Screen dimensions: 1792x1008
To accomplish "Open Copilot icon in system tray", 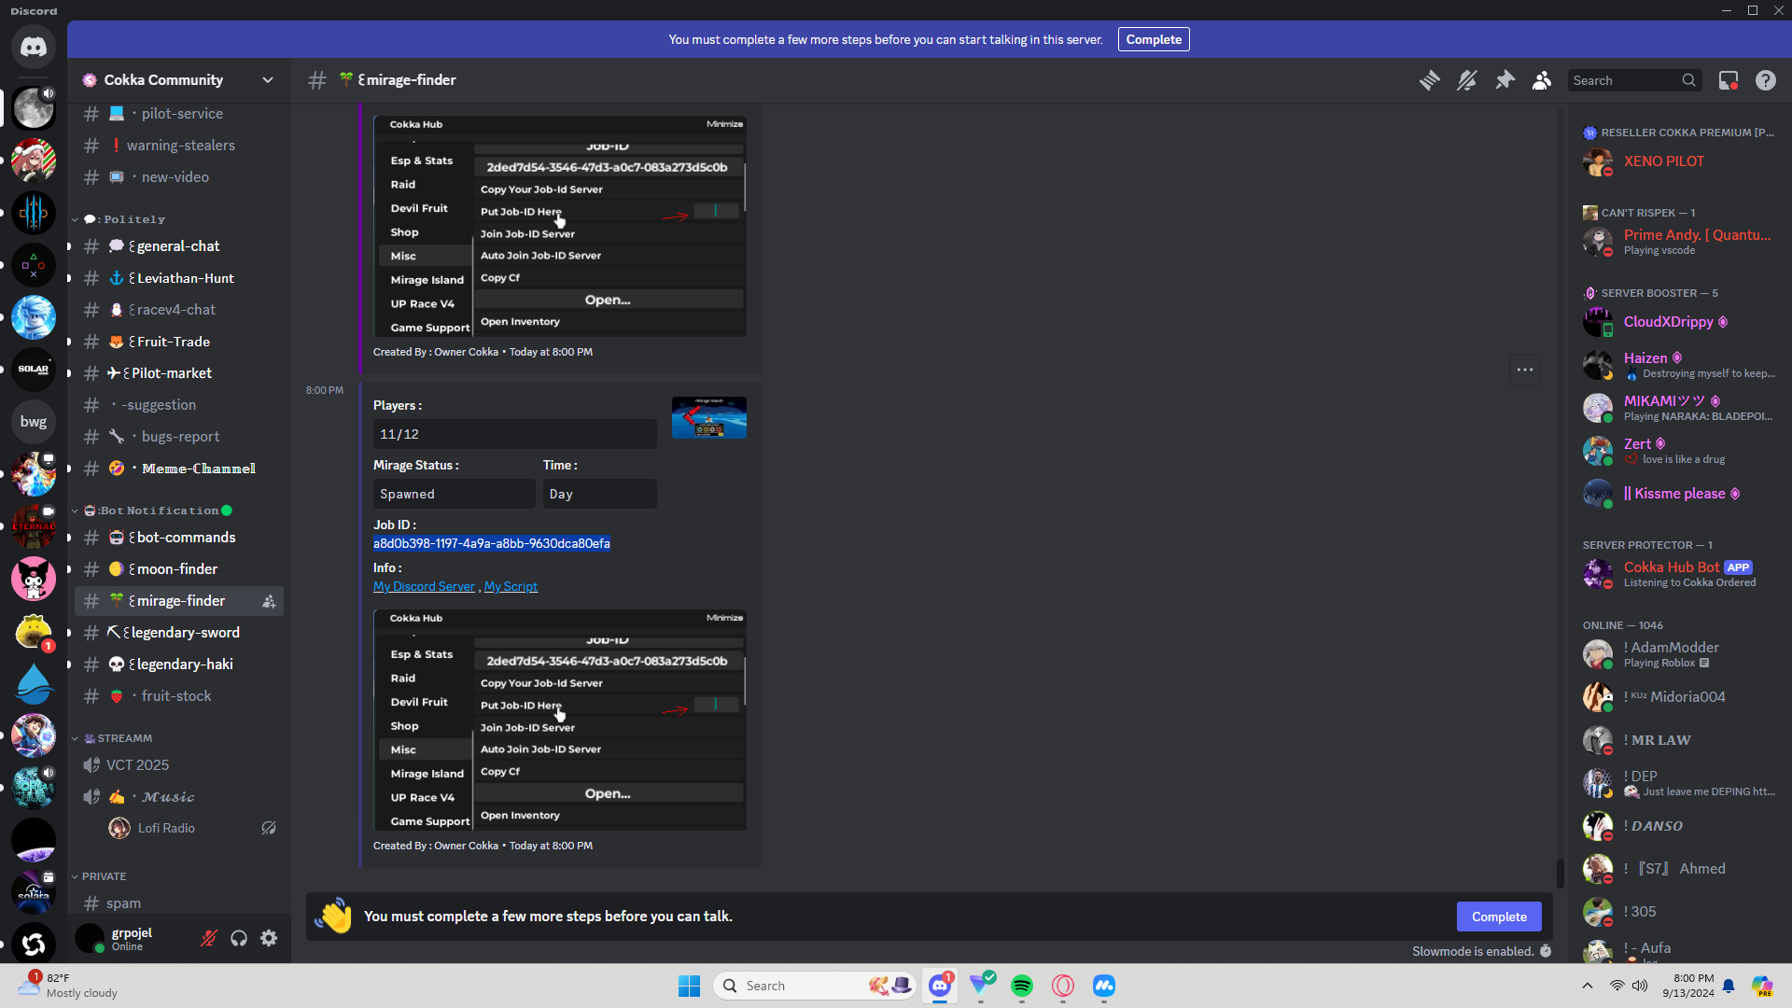I will click(1761, 986).
